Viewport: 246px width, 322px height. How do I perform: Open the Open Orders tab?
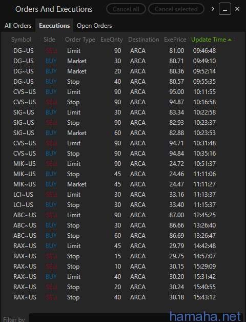[x=94, y=26]
